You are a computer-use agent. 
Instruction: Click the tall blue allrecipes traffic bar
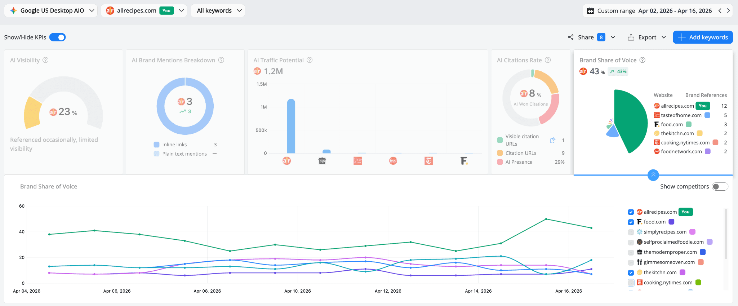pos(291,126)
